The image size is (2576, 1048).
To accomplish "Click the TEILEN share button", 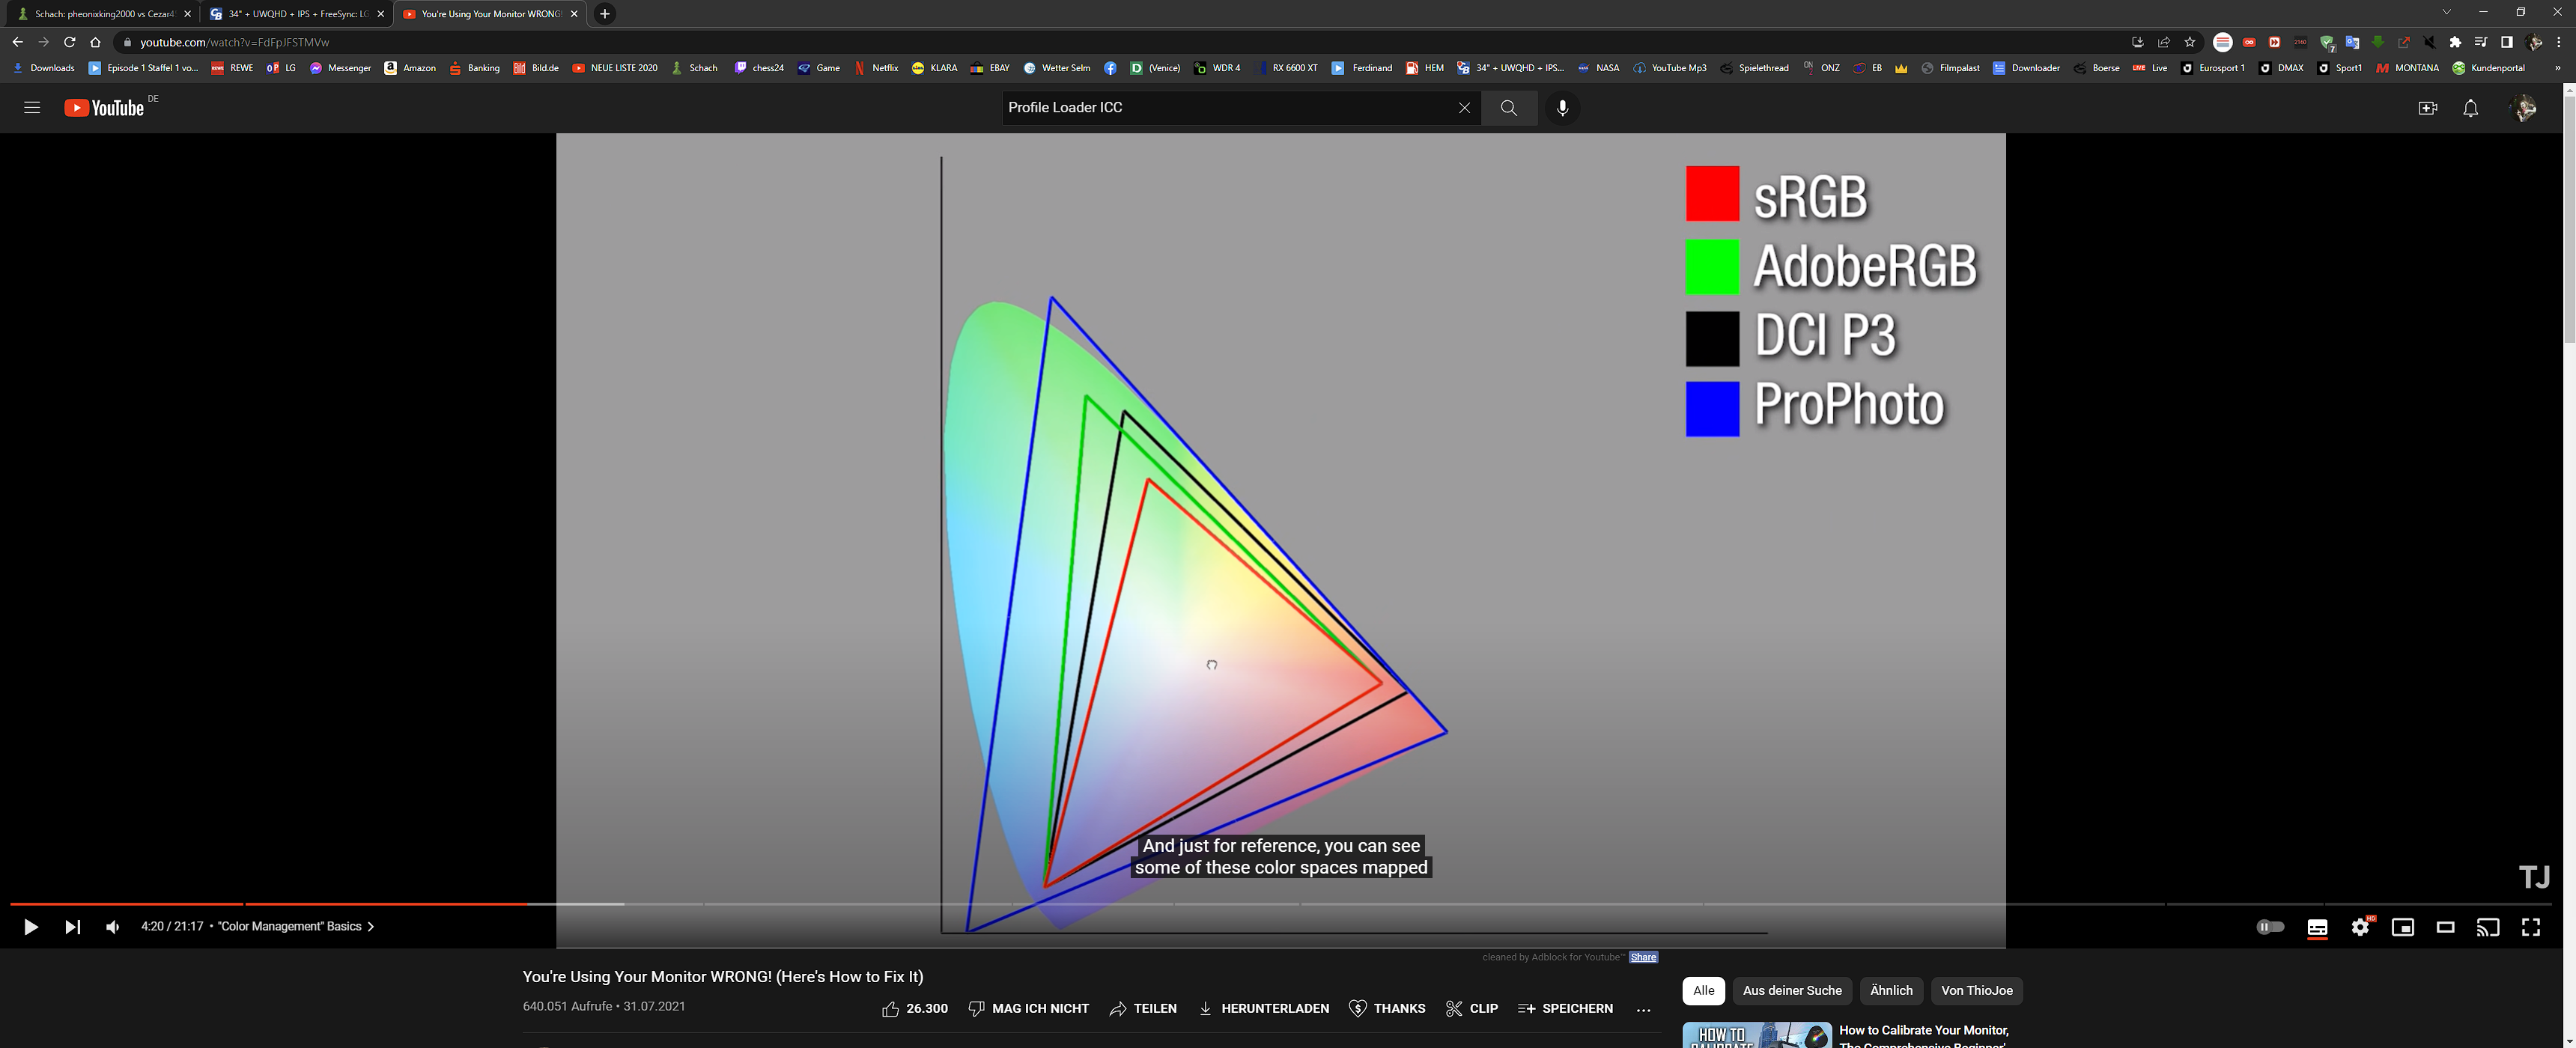I will point(1143,1008).
